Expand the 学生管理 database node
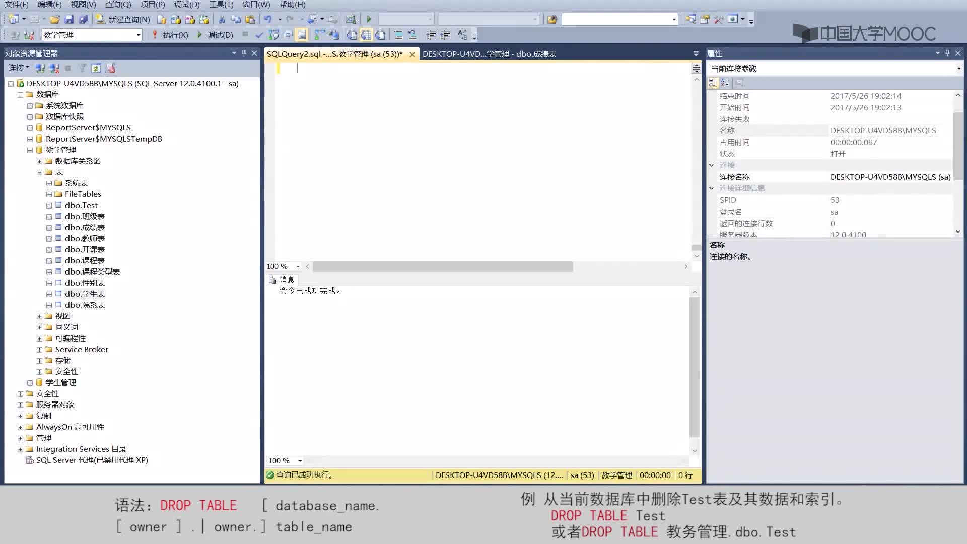The height and width of the screenshot is (544, 967). pyautogui.click(x=30, y=383)
